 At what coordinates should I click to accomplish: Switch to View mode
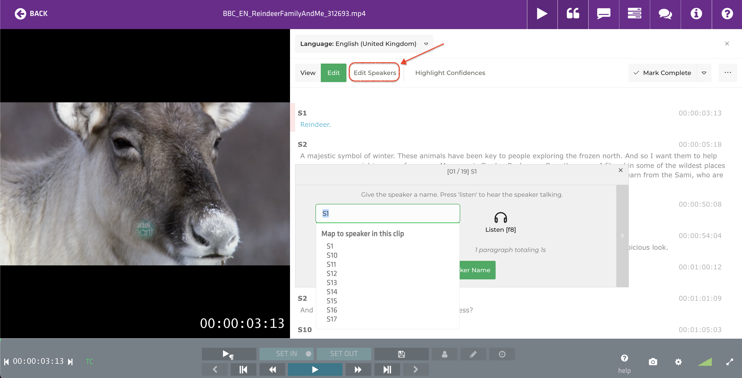(x=308, y=73)
